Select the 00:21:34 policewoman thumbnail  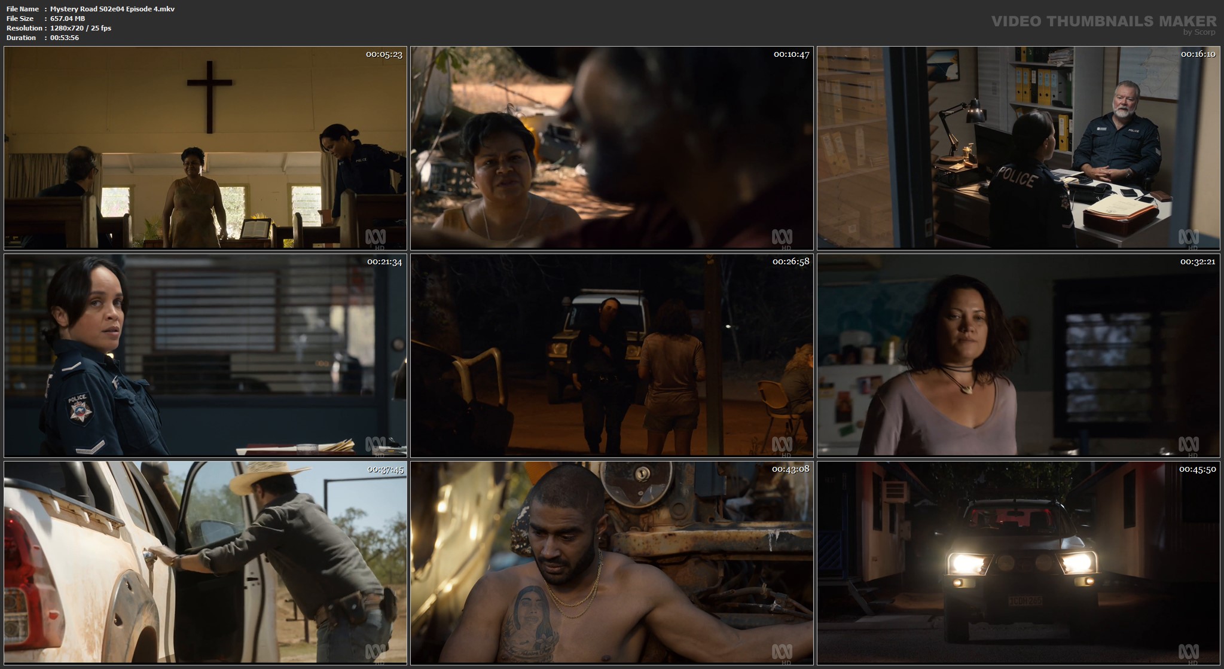point(205,355)
